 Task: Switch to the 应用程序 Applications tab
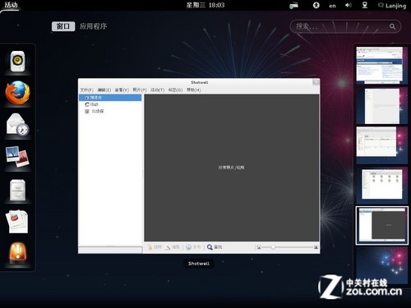(93, 26)
